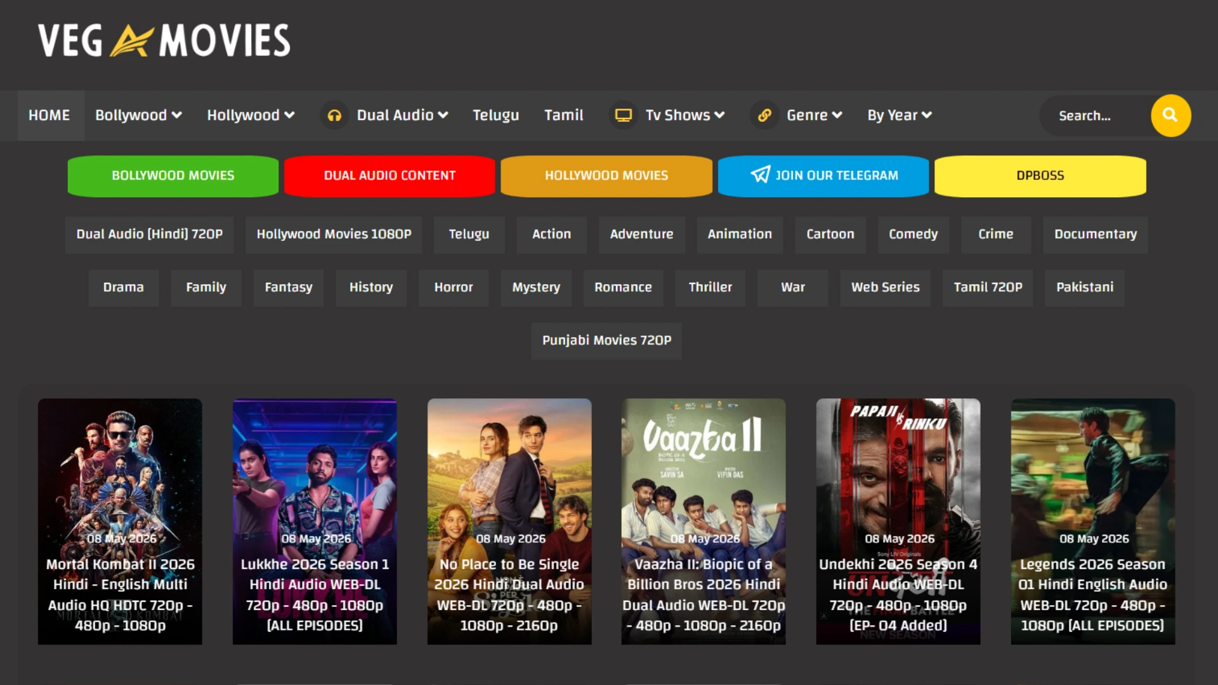Choose the Adventure genre tag
The image size is (1218, 685).
click(x=641, y=235)
